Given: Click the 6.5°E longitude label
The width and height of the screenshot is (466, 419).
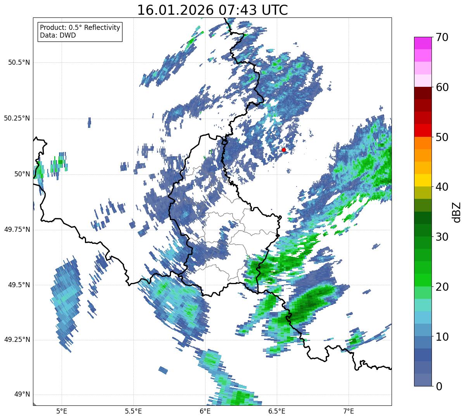Looking at the screenshot, I should (277, 411).
